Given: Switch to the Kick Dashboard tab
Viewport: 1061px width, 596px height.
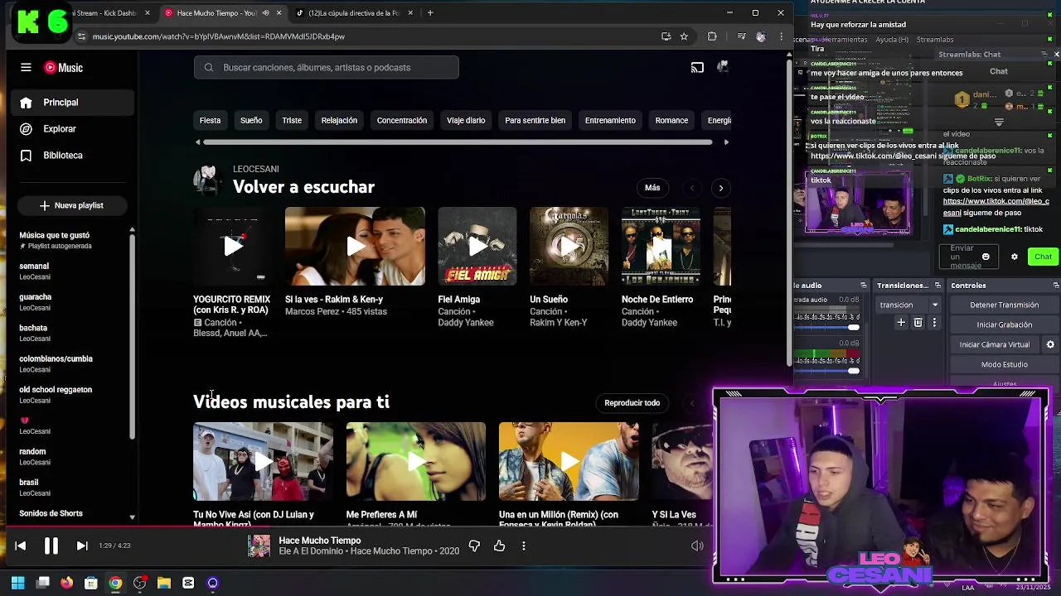Looking at the screenshot, I should click(104, 13).
